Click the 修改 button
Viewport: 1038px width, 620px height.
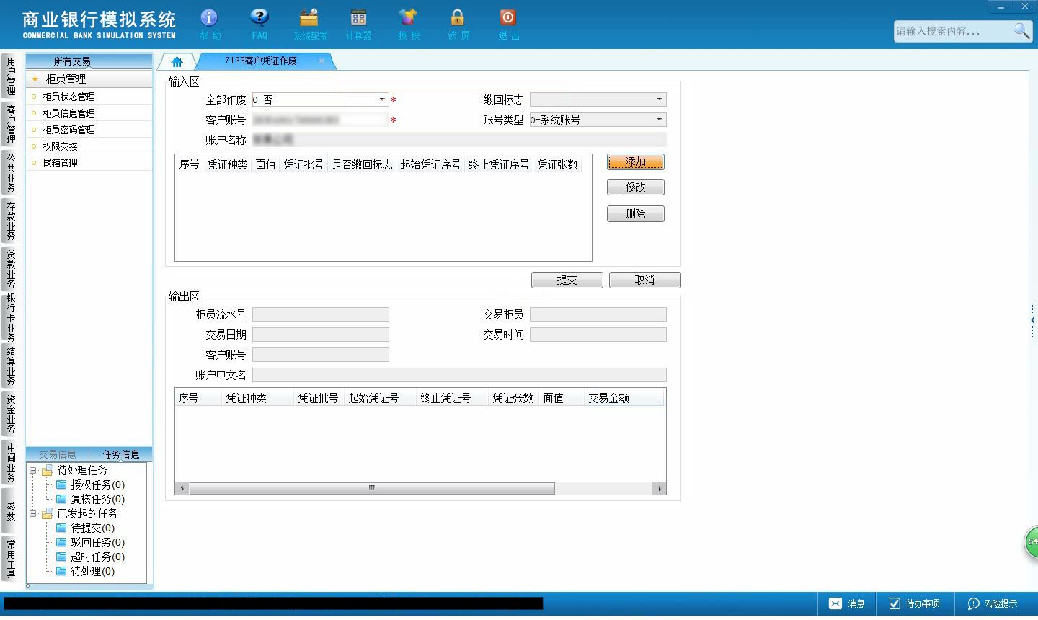(x=635, y=187)
